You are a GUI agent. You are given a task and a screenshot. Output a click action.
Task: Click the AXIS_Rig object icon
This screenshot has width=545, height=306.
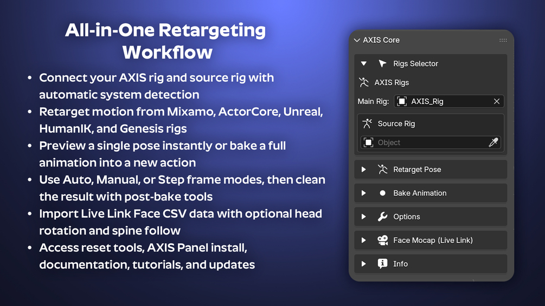(402, 101)
